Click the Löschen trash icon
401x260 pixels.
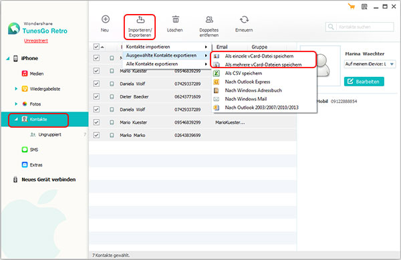175,19
